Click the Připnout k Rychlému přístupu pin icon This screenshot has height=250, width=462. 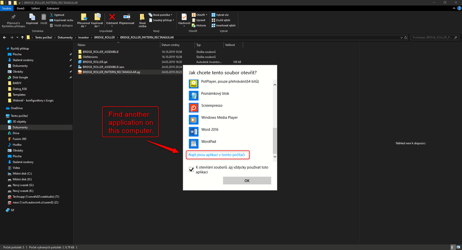[13, 17]
